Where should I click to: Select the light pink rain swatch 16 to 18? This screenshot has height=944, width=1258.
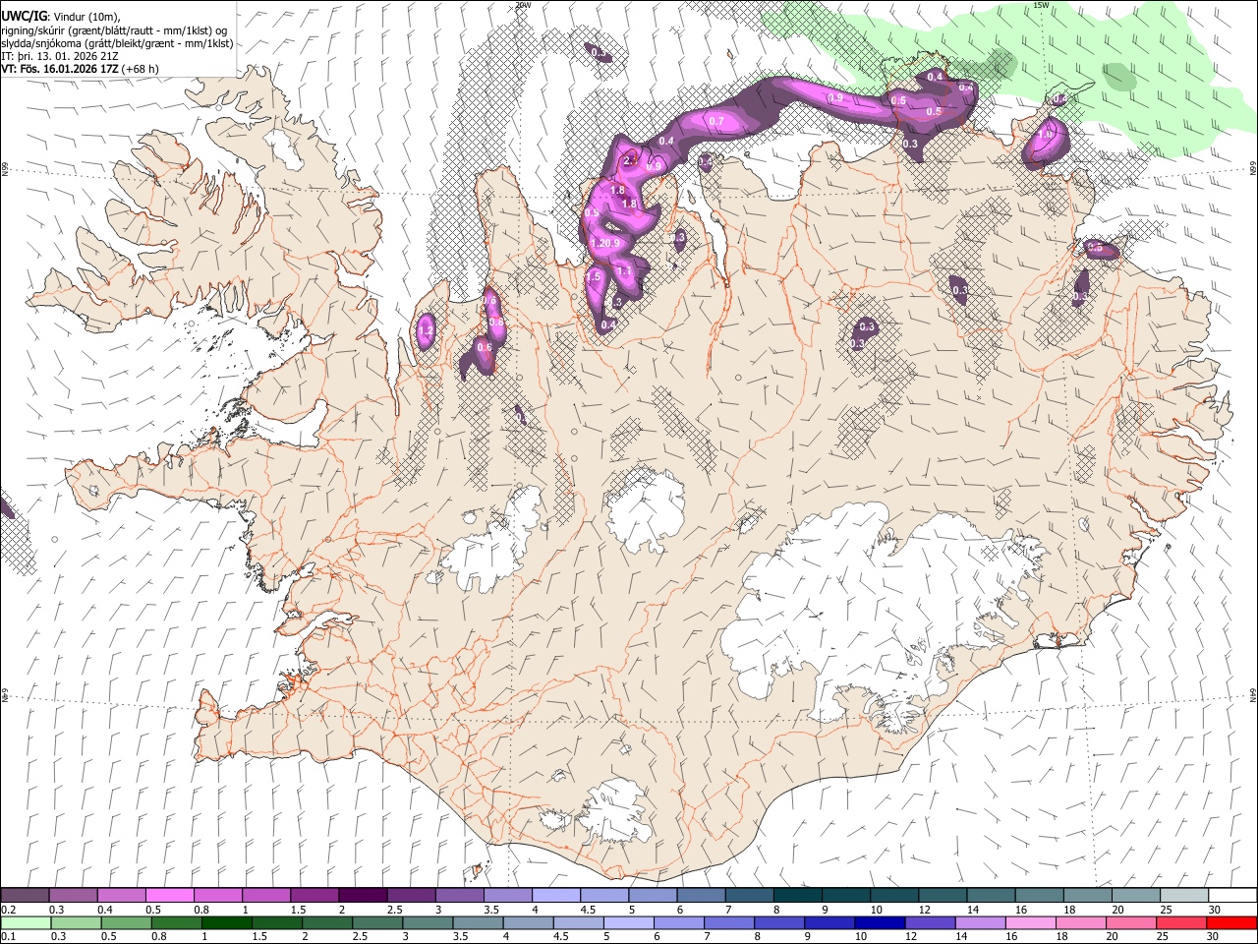pyautogui.click(x=1029, y=922)
